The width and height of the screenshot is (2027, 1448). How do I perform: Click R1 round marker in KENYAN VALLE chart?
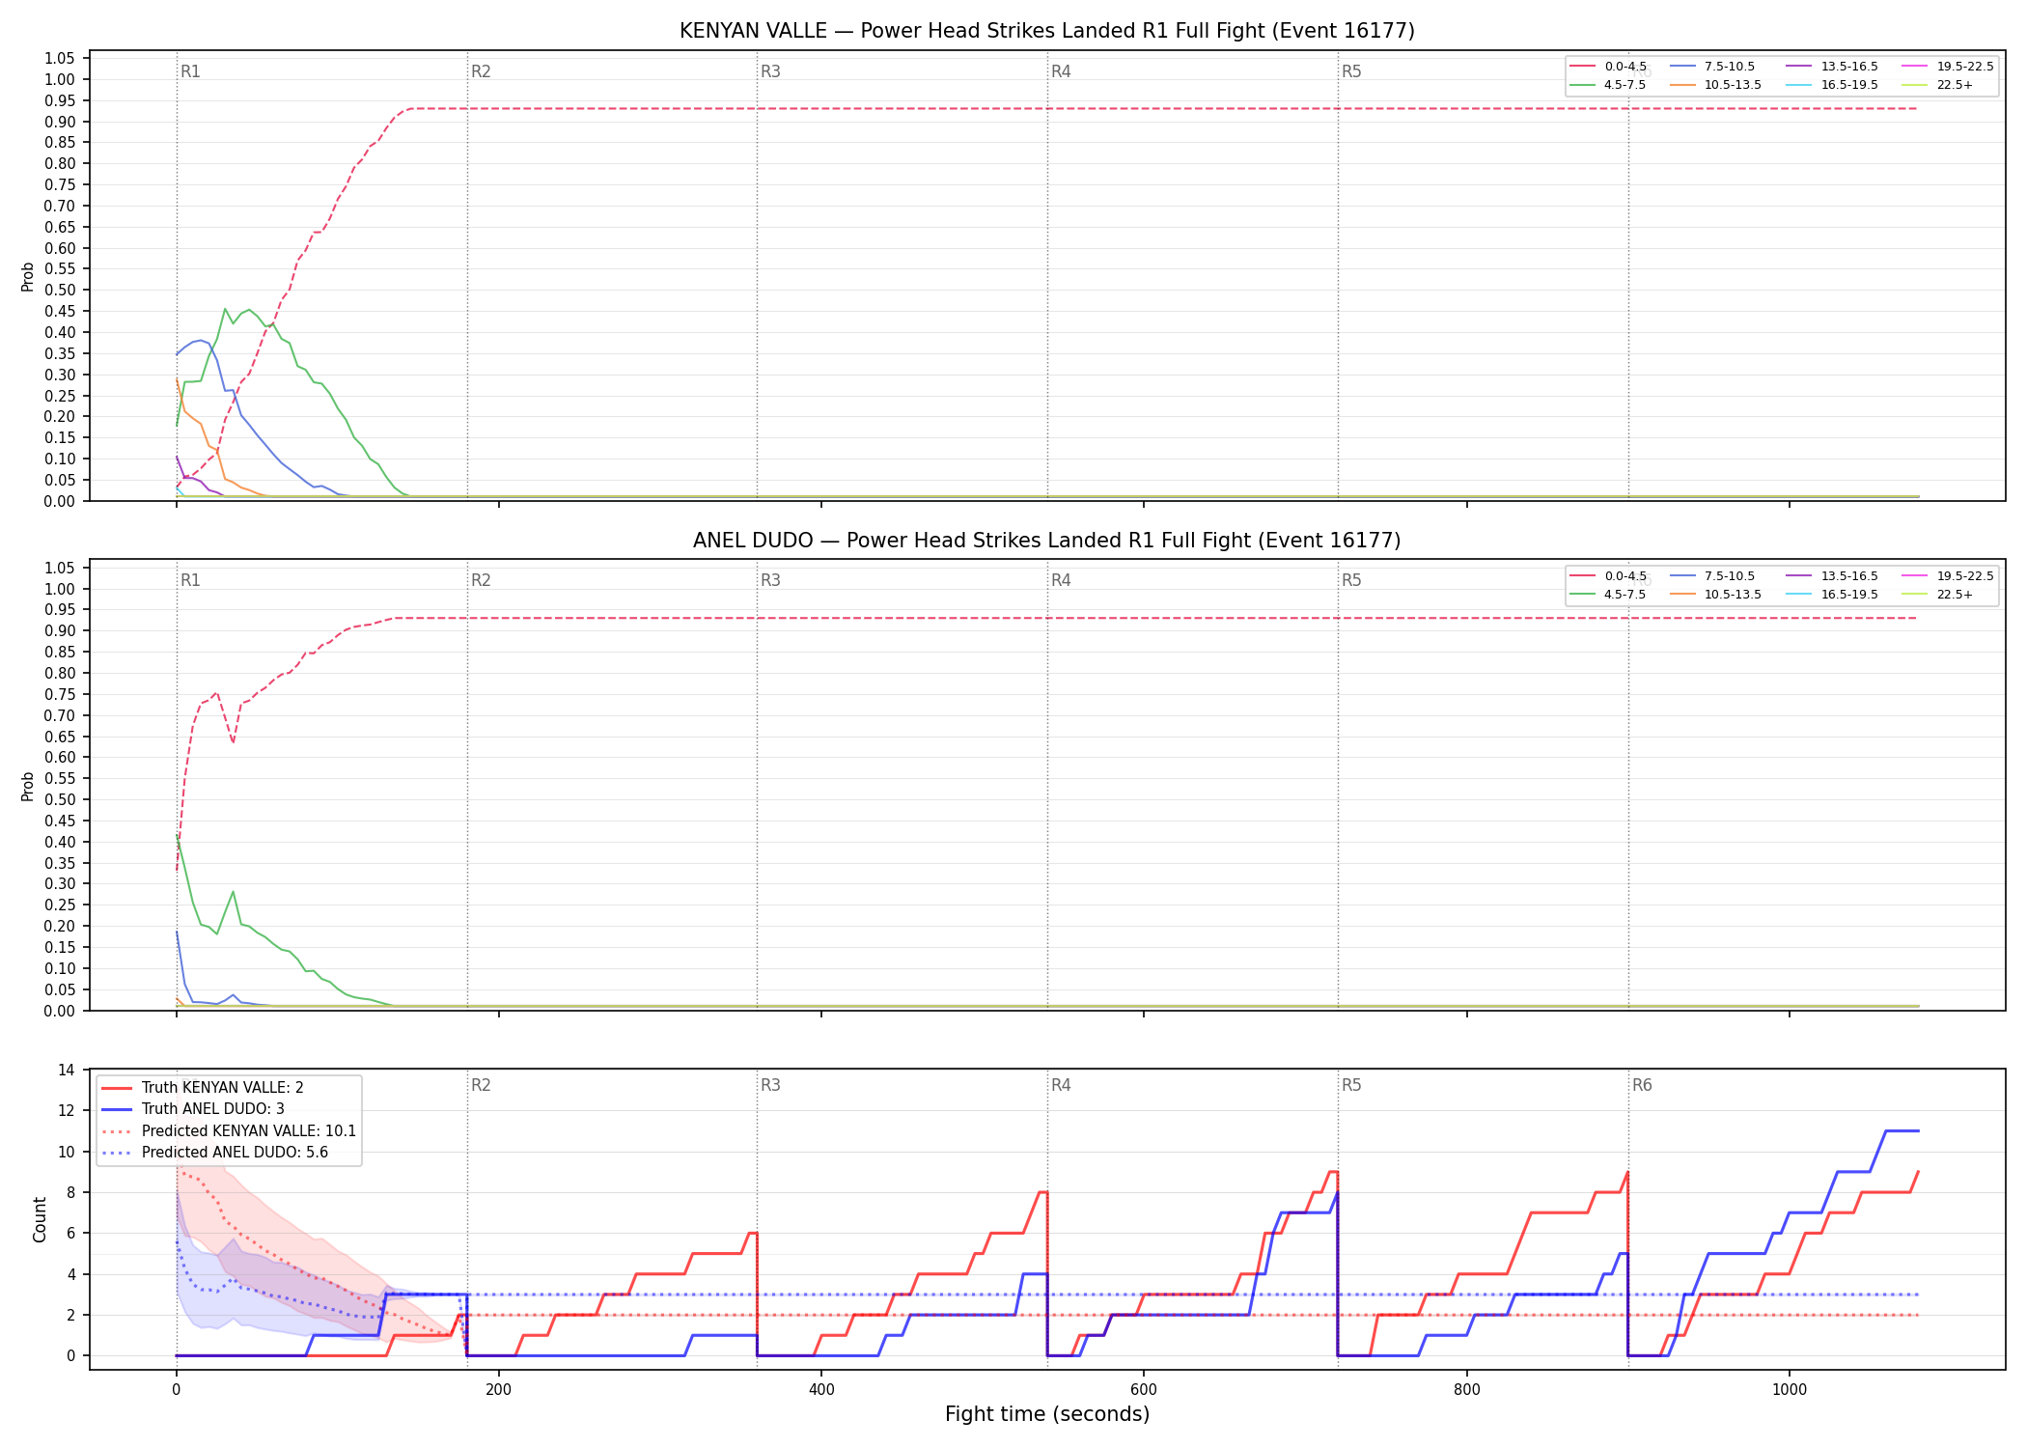click(x=190, y=71)
